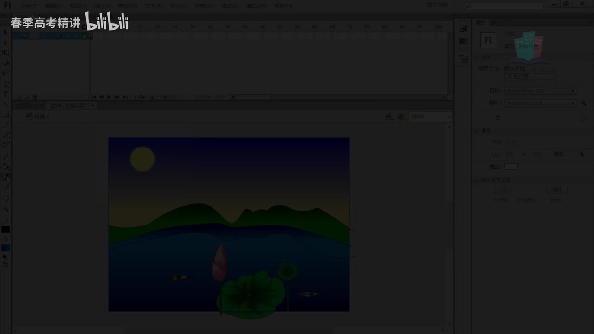Open the blue fill color swatch
Screen dimensions: 594x334
(x=6, y=248)
